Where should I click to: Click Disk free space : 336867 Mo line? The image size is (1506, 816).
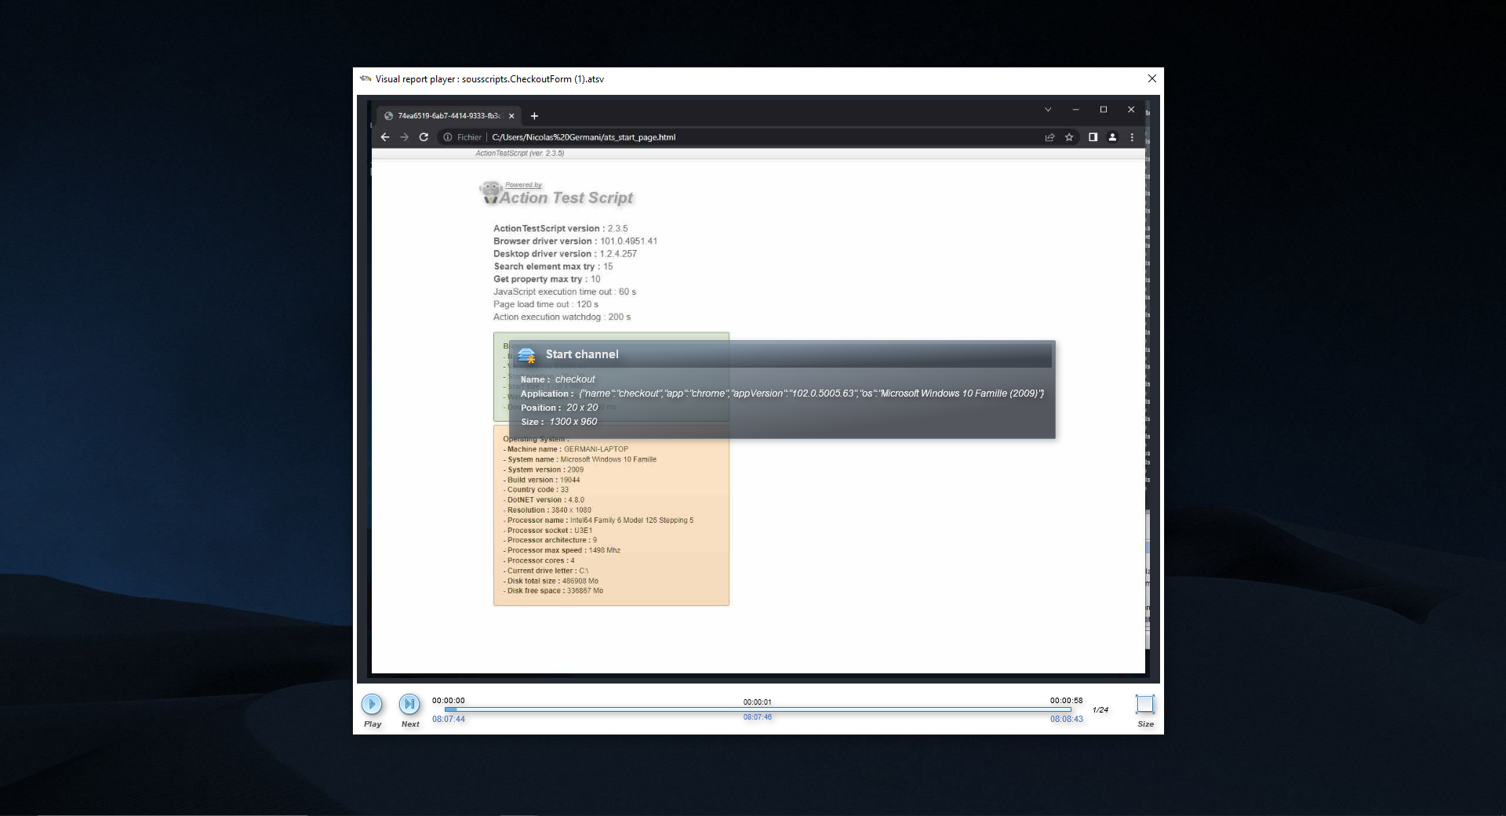coord(553,591)
